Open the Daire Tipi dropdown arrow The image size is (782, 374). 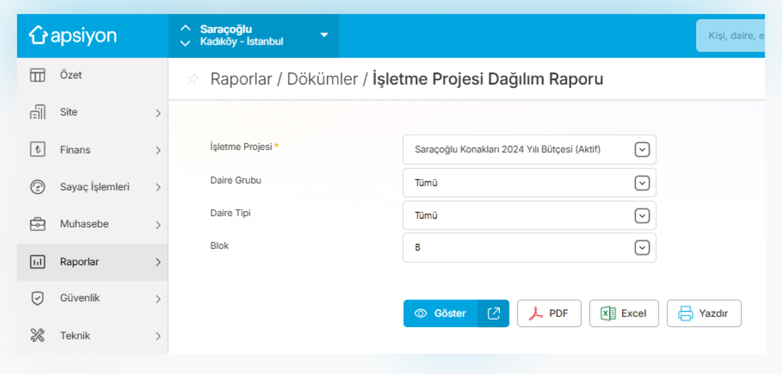click(x=642, y=216)
